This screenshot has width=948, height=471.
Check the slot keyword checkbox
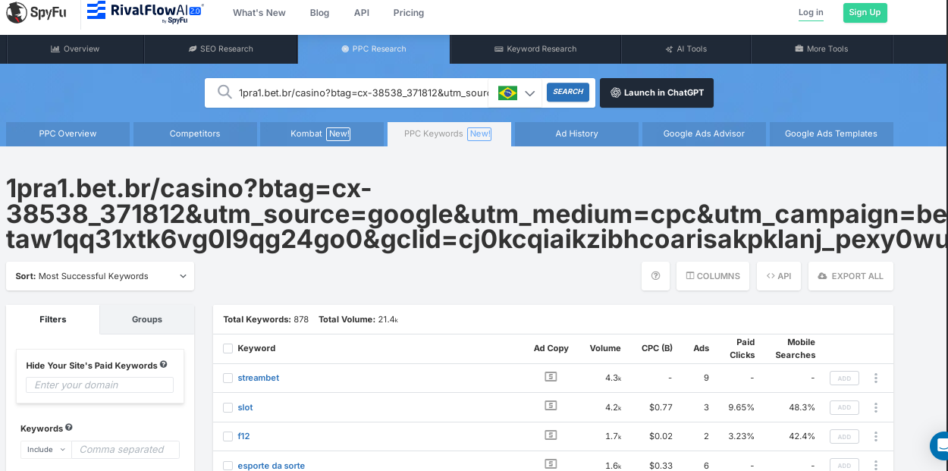click(x=228, y=407)
